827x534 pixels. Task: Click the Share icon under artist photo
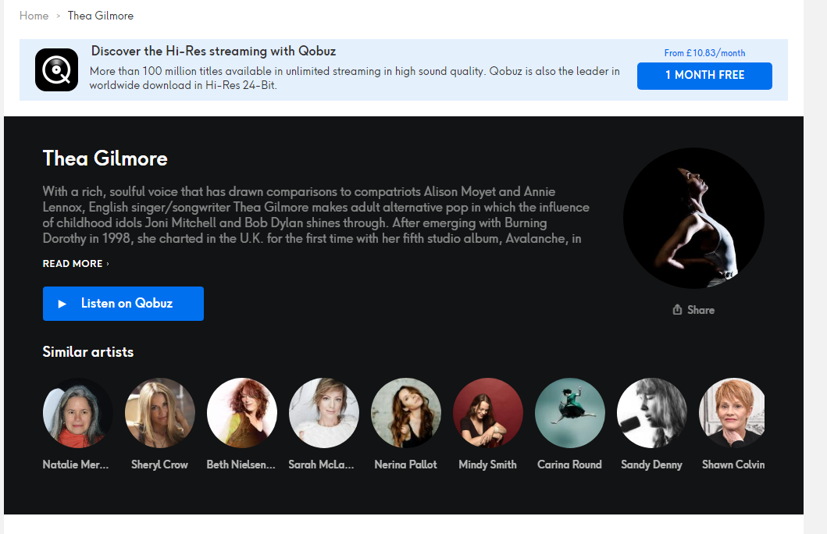point(677,310)
